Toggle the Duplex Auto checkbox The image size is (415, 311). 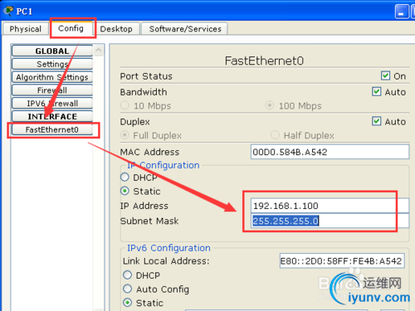click(x=376, y=121)
